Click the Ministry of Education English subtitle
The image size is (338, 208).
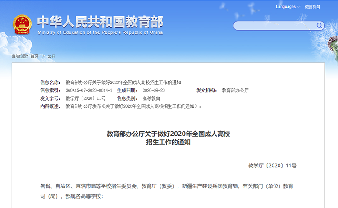tap(100, 33)
